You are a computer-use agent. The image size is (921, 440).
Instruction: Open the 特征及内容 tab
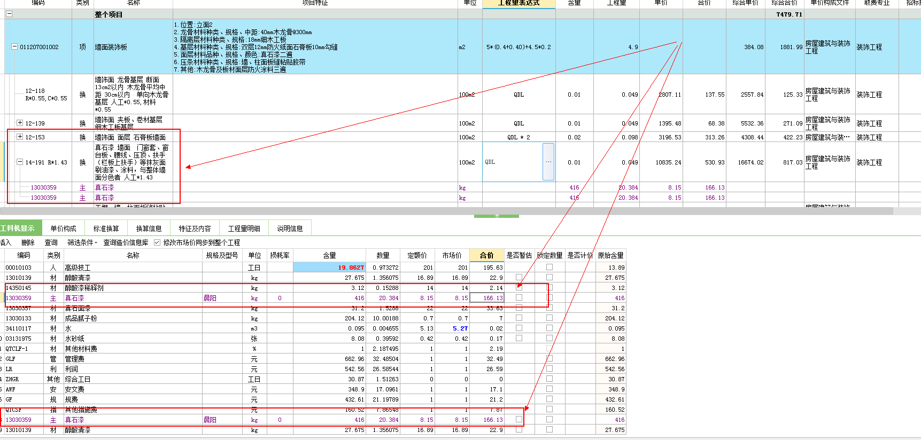click(x=195, y=228)
